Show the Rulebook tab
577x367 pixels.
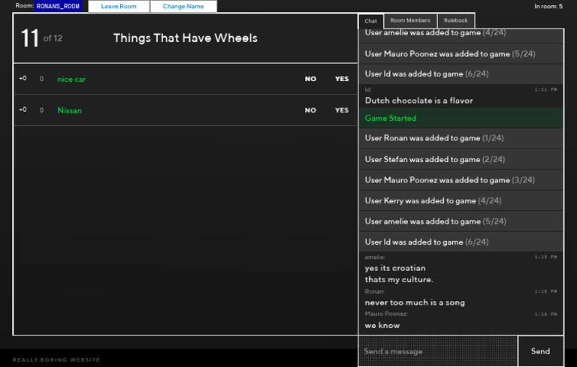point(455,21)
